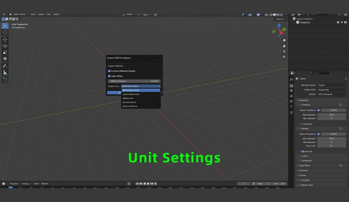The height and width of the screenshot is (202, 349).
Task: Open the Add menu in viewport header
Action: tap(48, 14)
